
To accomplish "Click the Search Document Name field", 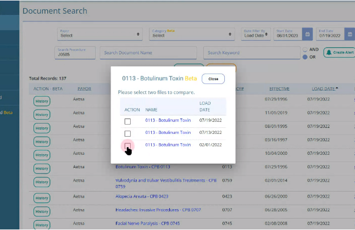I will pyautogui.click(x=148, y=53).
